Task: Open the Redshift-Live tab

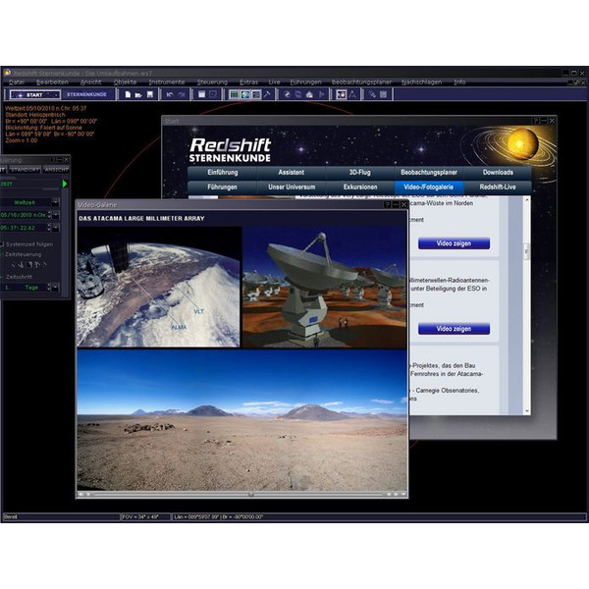Action: (x=498, y=187)
